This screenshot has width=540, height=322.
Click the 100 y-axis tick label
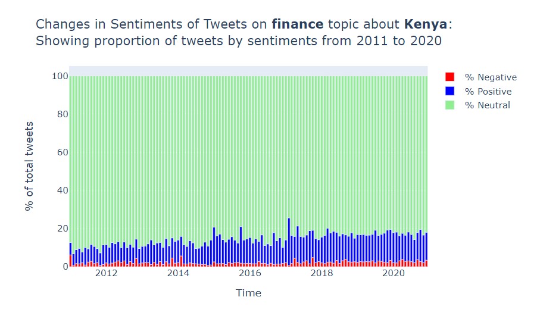[60, 76]
